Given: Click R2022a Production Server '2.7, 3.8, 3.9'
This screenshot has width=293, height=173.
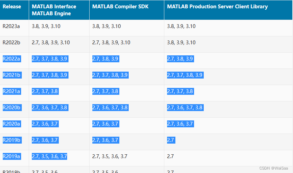Looking at the screenshot, I should click(x=181, y=59).
